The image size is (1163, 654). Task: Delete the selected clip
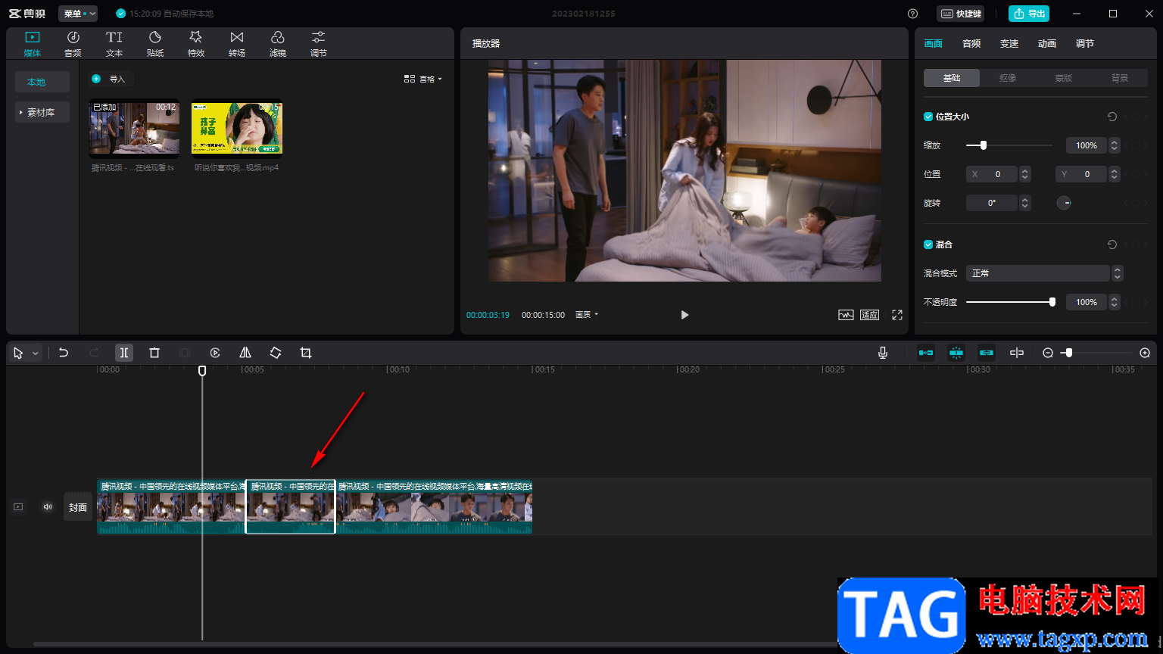tap(154, 353)
